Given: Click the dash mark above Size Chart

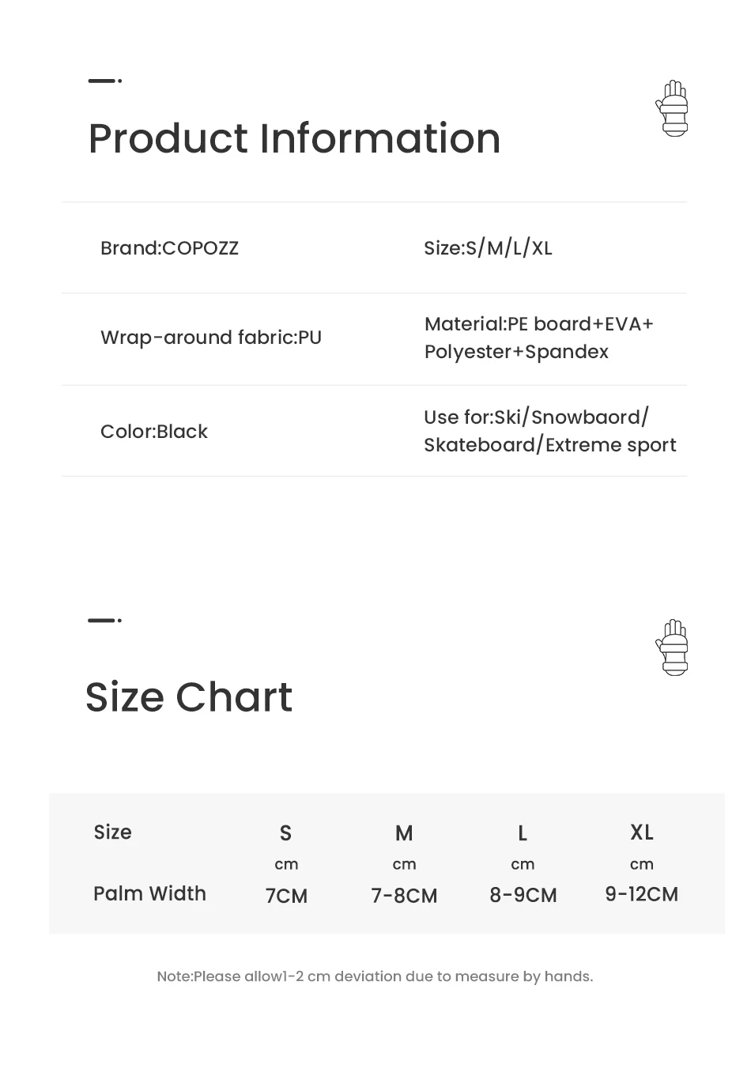Looking at the screenshot, I should pos(104,621).
